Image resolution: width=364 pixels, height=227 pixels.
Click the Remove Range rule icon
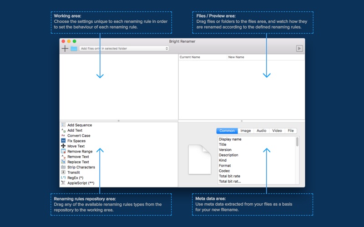point(63,151)
